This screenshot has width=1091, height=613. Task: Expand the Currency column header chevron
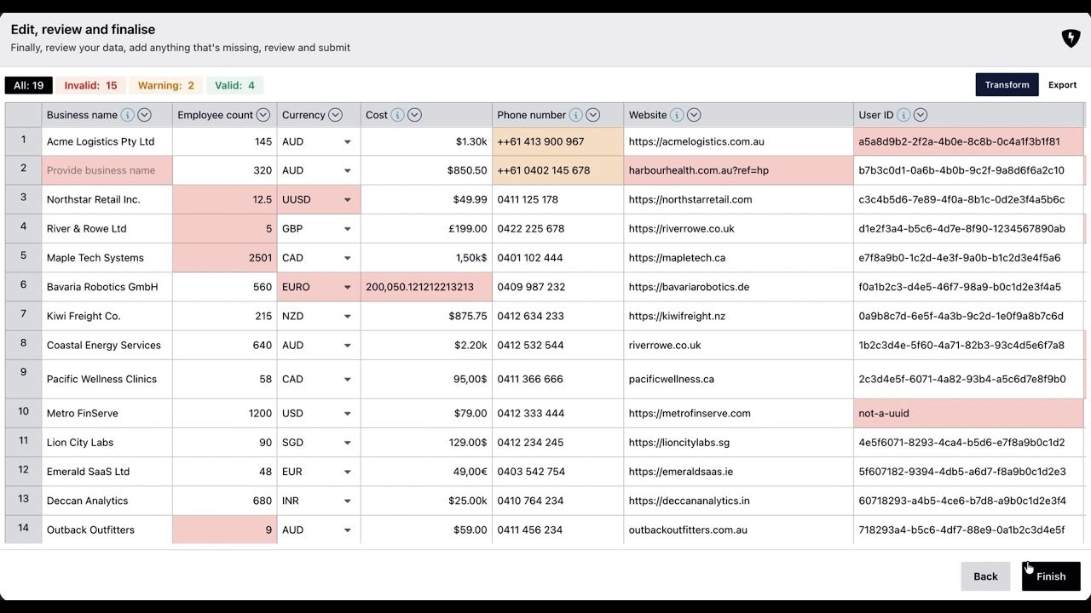coord(335,115)
